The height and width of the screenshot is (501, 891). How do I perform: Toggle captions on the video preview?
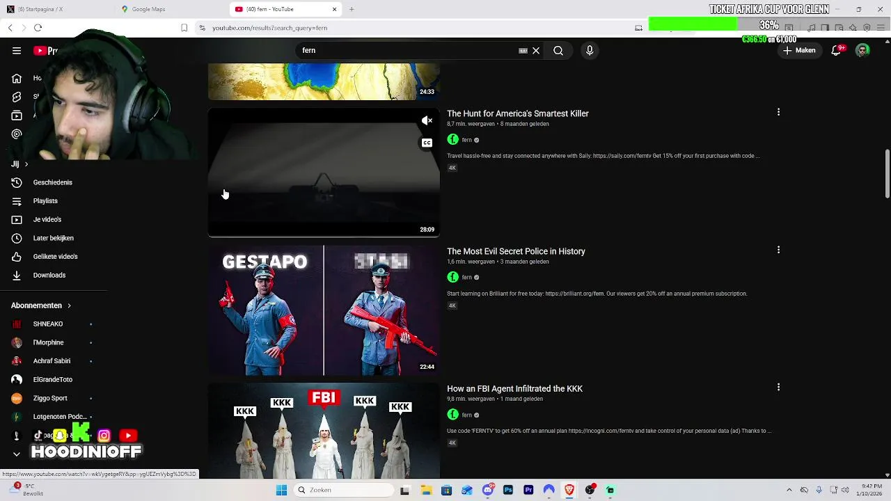427,143
